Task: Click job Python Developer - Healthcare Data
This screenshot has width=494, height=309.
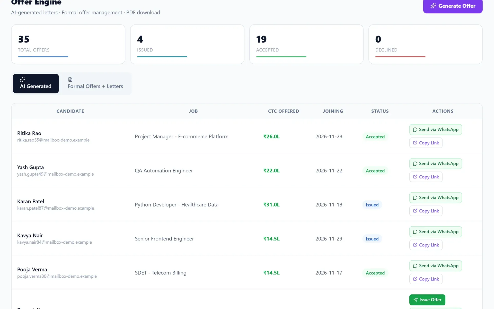Action: point(177,205)
